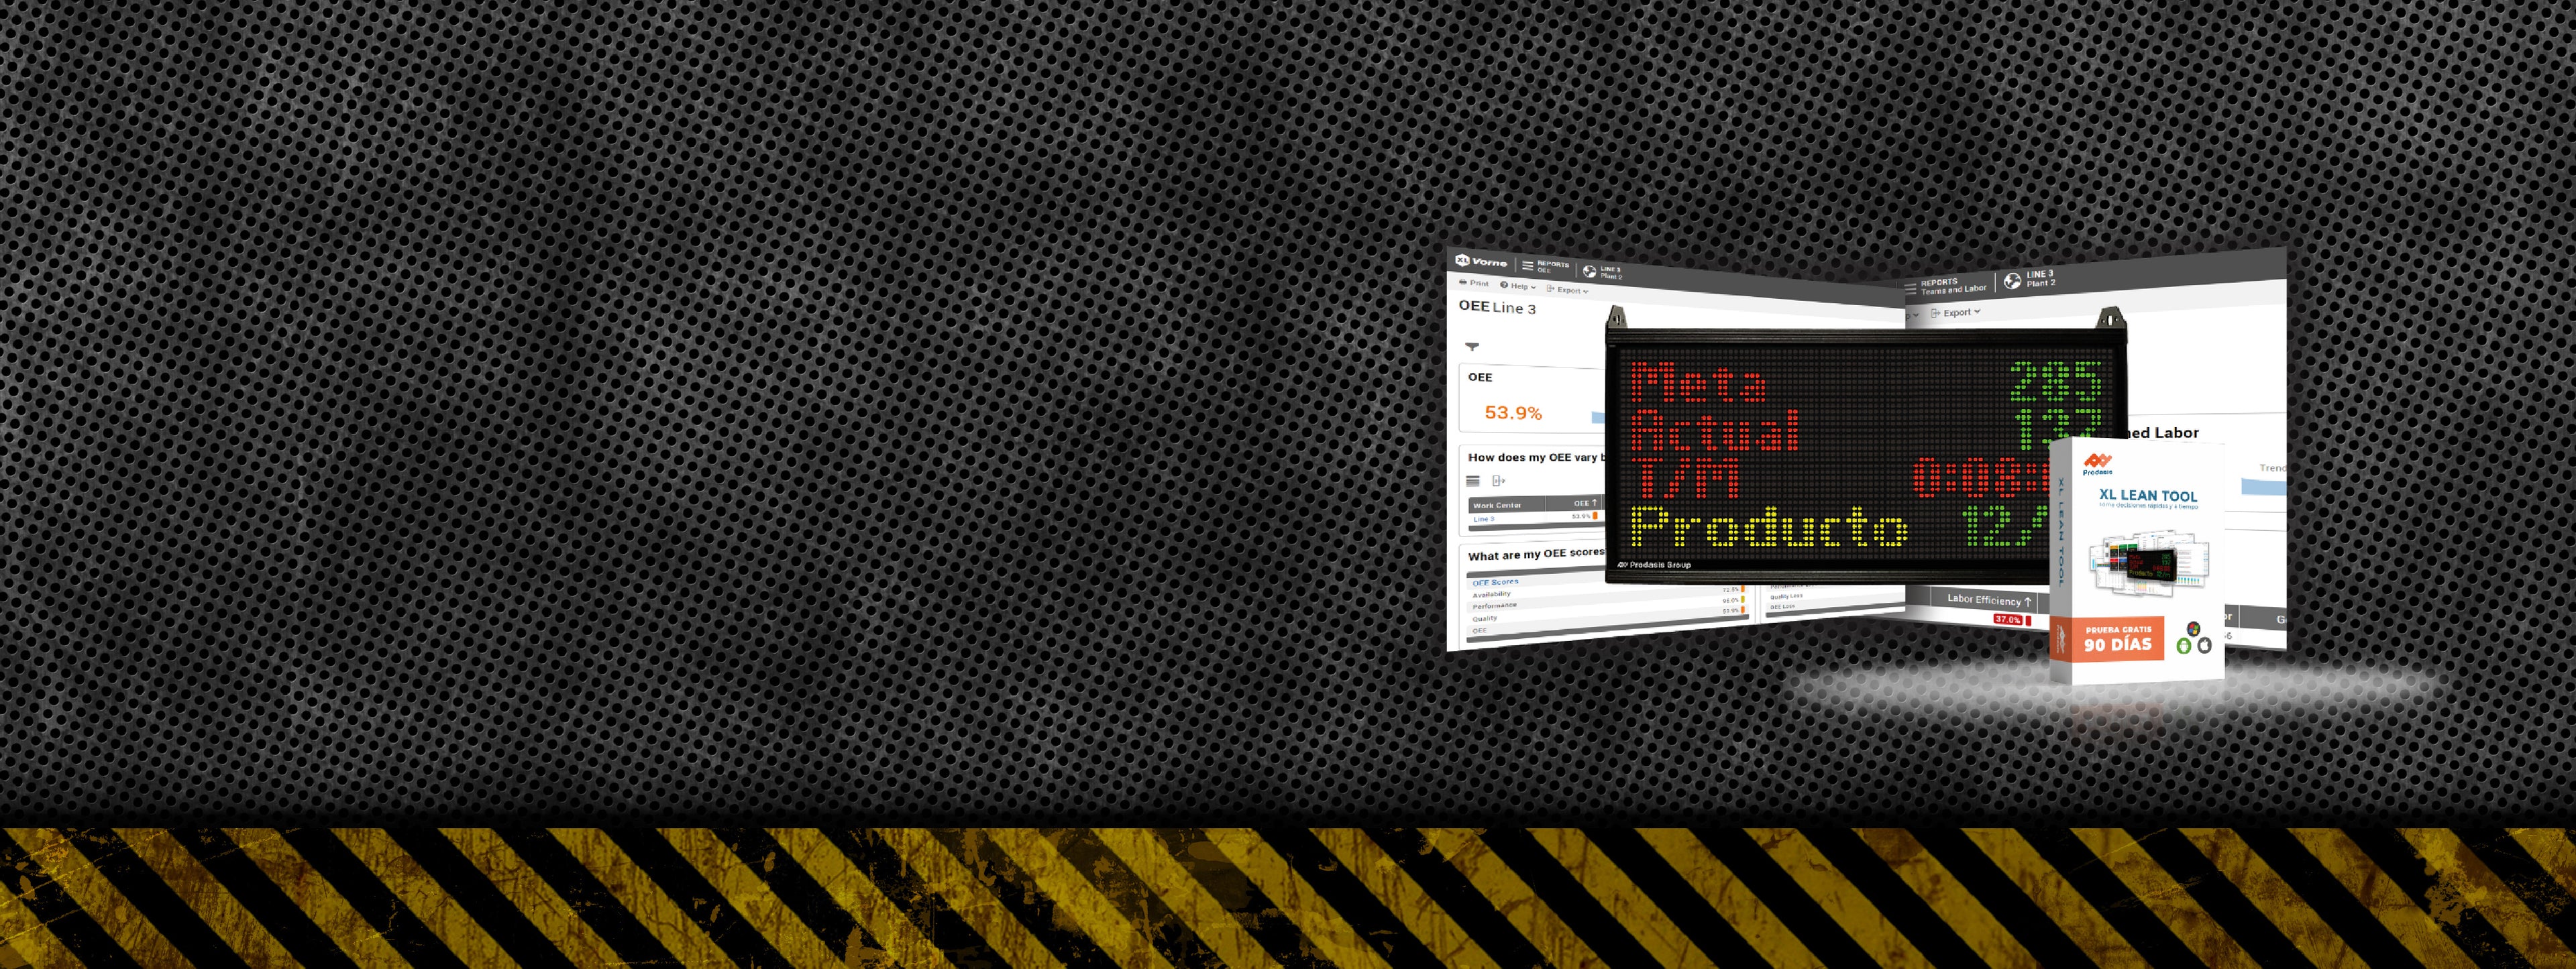Click the Availability score row
This screenshot has height=969, width=2576.
tap(1491, 594)
